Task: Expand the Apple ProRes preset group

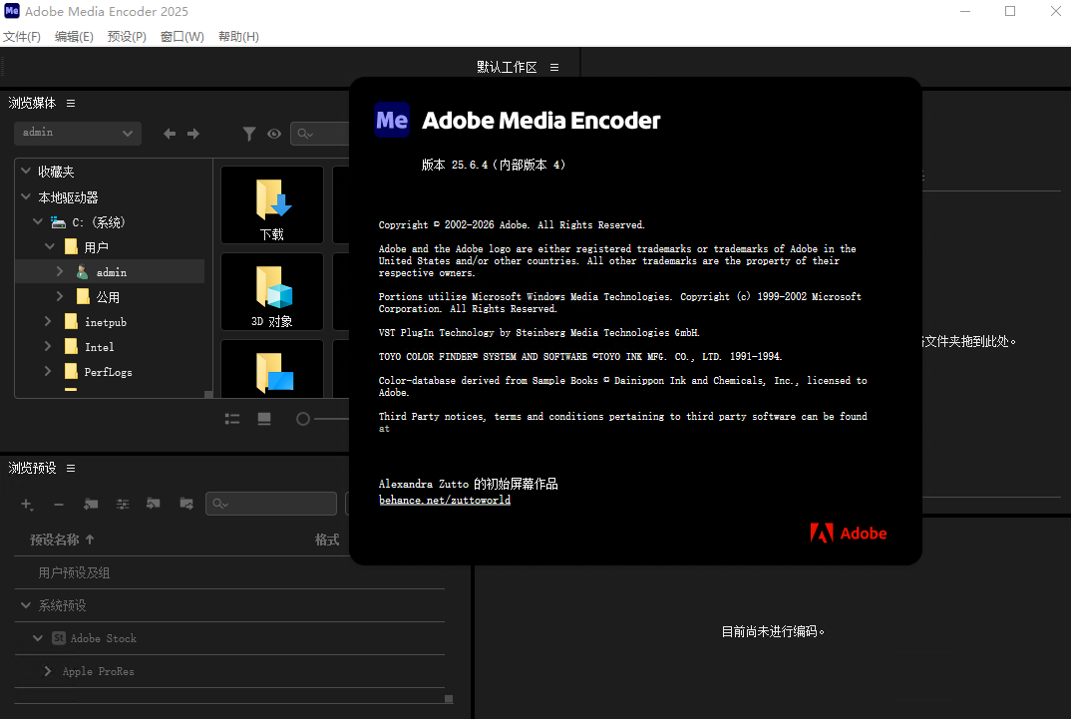Action: click(47, 670)
